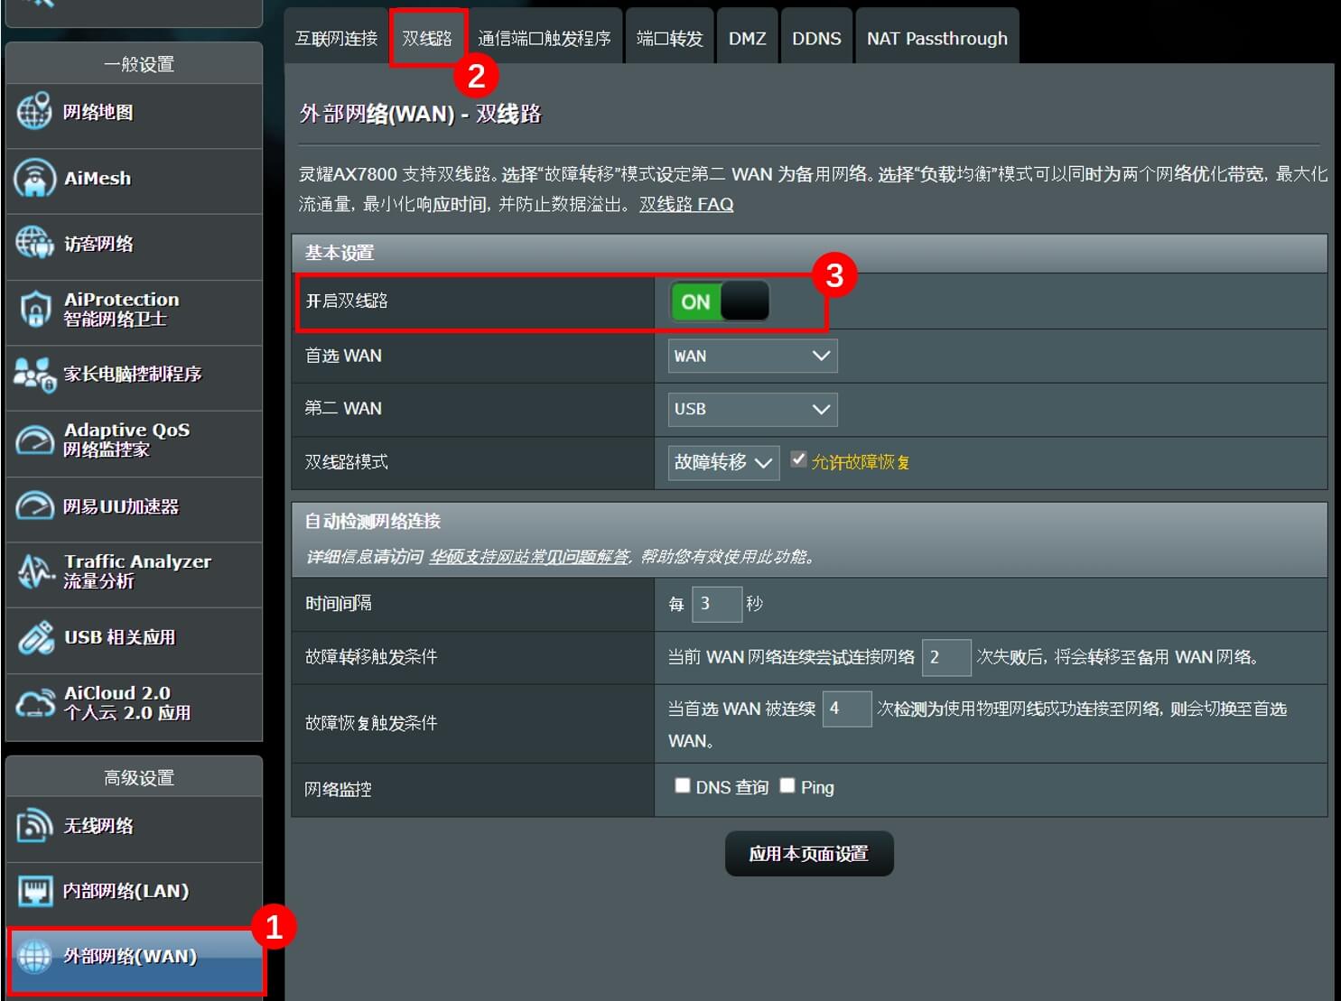Select the AiProtection shield icon

(x=34, y=309)
